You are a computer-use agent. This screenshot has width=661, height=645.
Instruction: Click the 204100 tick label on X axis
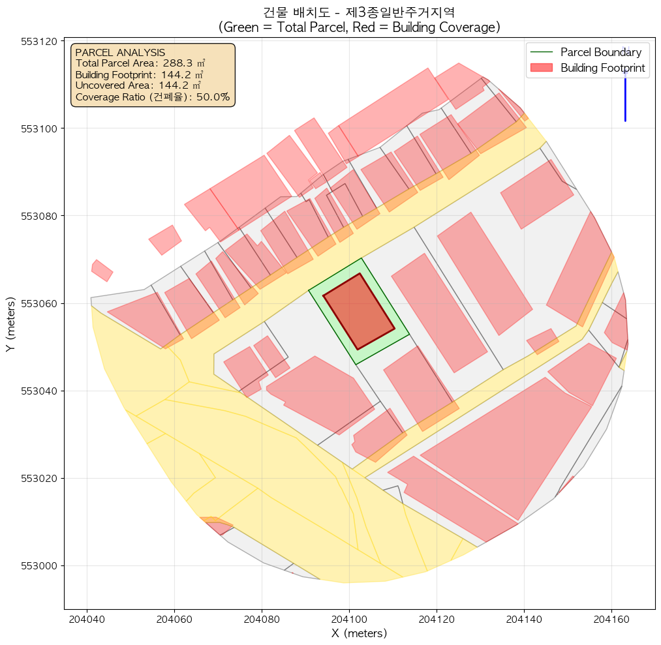pyautogui.click(x=349, y=618)
